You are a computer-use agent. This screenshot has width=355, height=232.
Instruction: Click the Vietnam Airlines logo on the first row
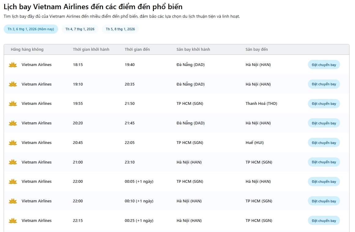tap(13, 64)
